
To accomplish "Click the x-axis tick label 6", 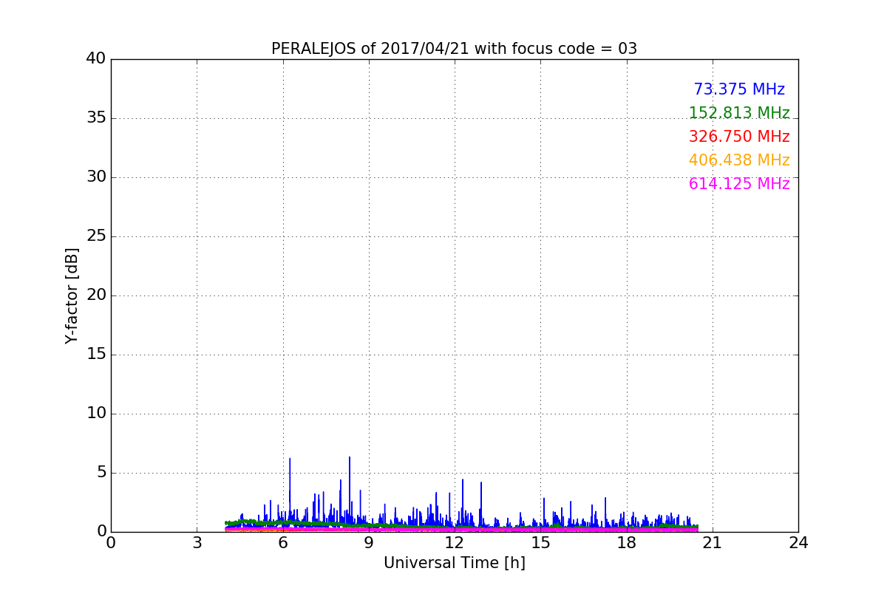I will [282, 543].
